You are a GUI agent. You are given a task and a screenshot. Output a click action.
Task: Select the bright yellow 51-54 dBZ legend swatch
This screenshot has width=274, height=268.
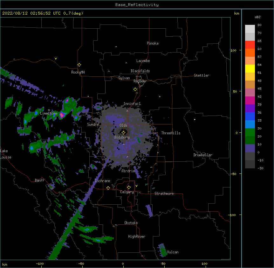pyautogui.click(x=250, y=68)
